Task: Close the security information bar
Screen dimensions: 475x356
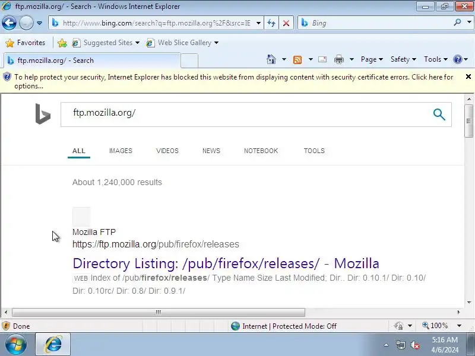Action: point(468,77)
